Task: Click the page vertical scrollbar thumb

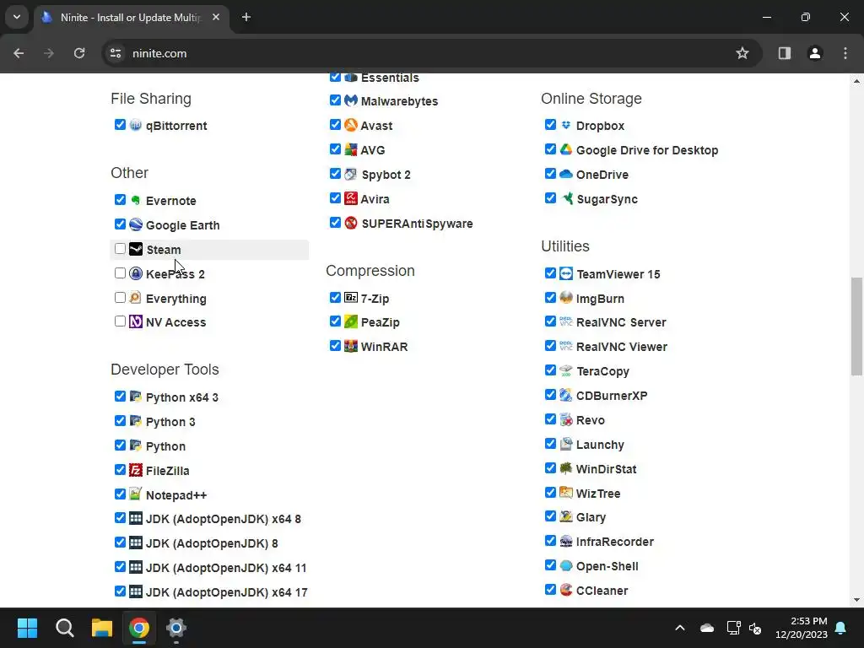Action: 856,327
